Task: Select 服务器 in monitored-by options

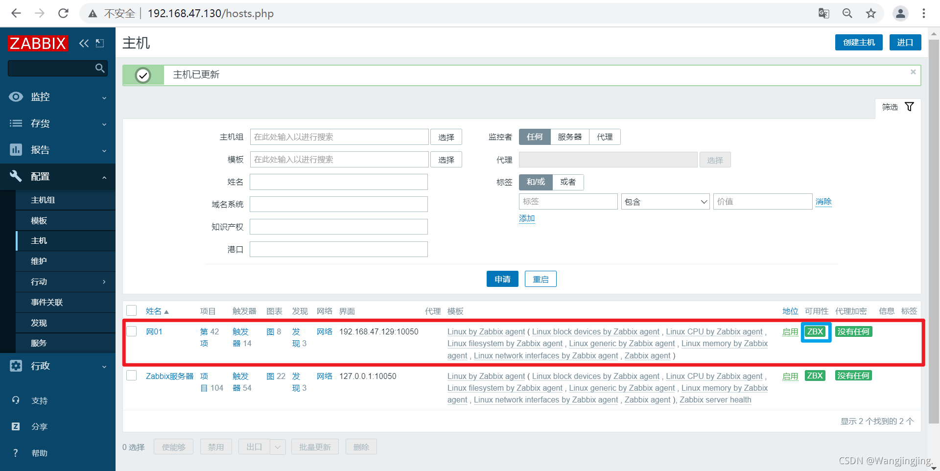Action: coord(570,137)
